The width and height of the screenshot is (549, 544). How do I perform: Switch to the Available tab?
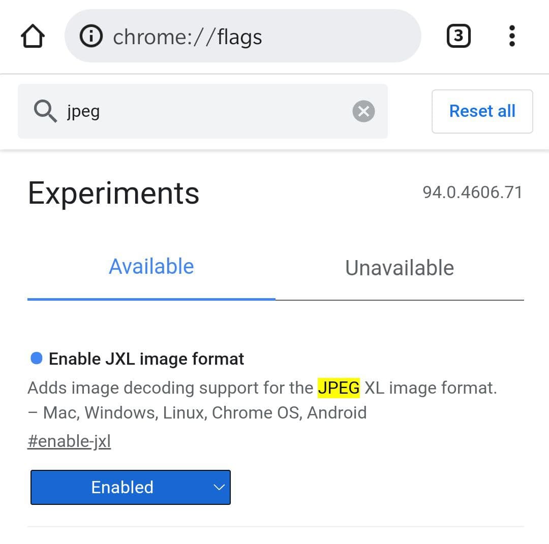coord(151,267)
